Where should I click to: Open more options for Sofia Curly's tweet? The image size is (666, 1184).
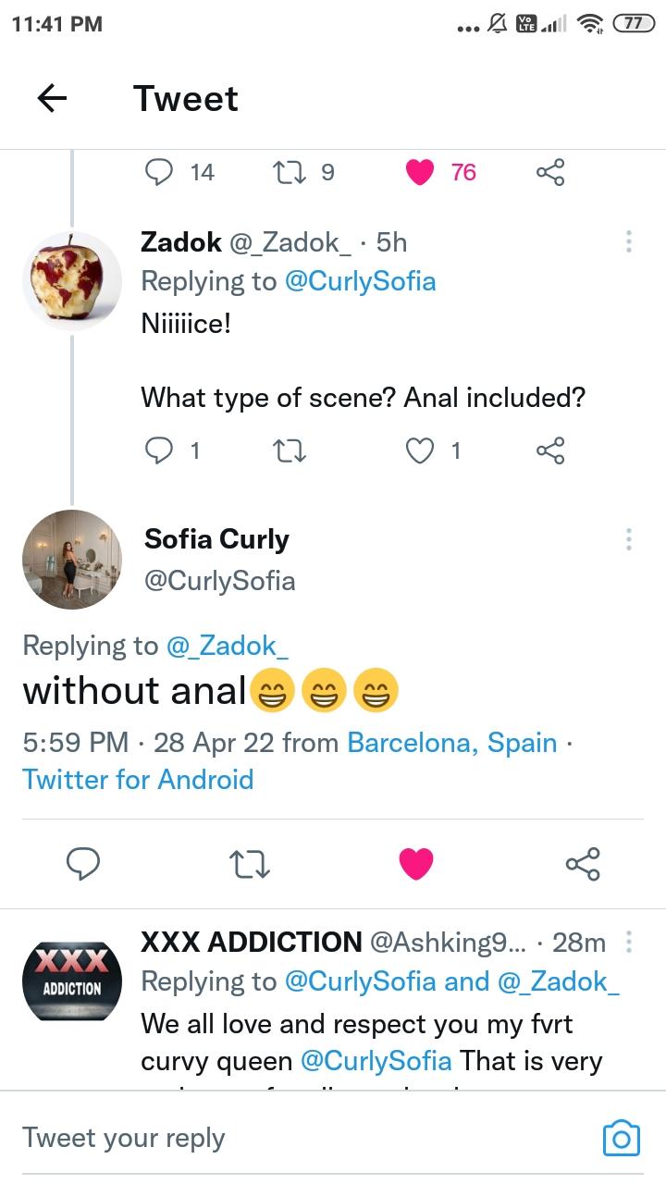629,539
